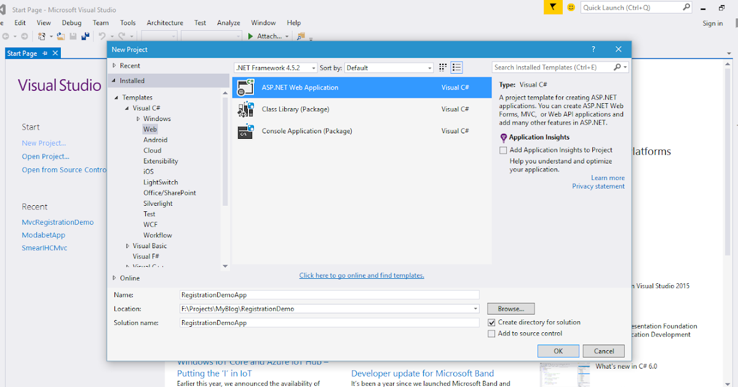Click the Quick Launch search magnifier icon
Screen dimensions: 738x387
(x=687, y=7)
